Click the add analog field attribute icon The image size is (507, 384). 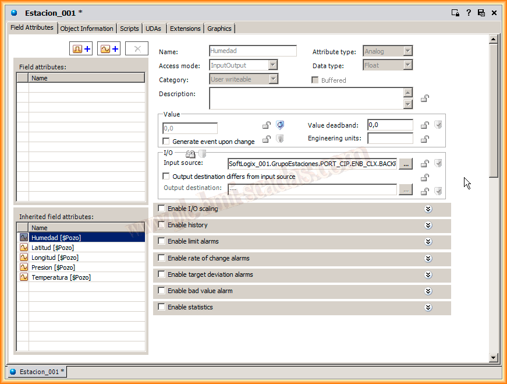(109, 49)
